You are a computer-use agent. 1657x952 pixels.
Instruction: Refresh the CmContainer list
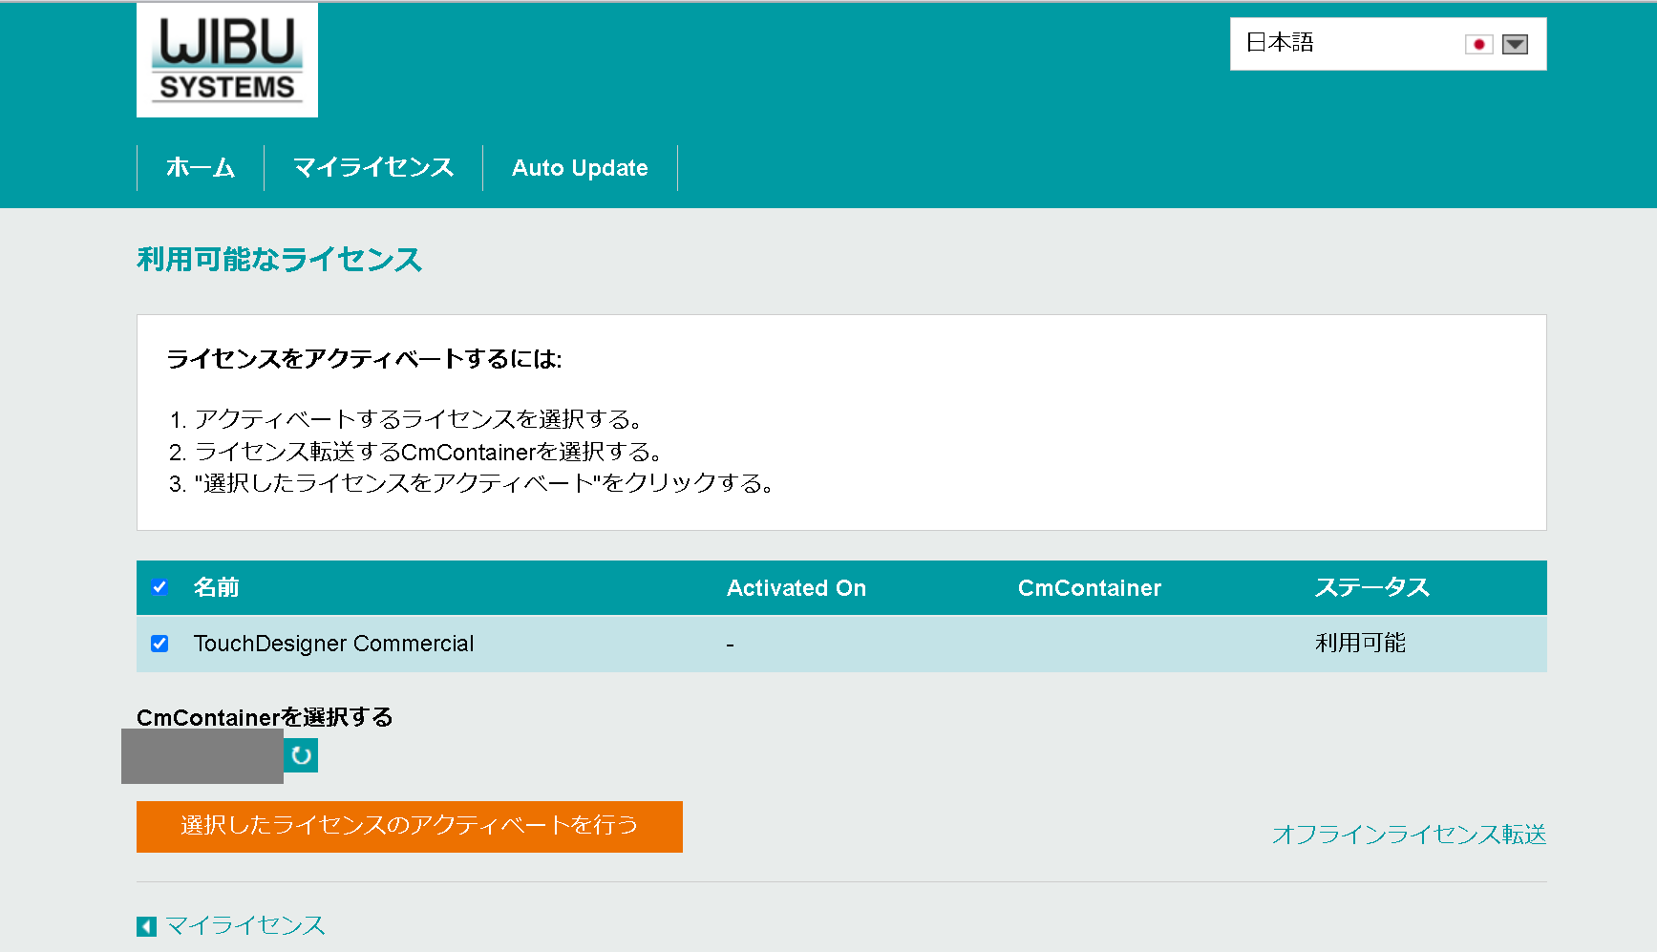[301, 755]
